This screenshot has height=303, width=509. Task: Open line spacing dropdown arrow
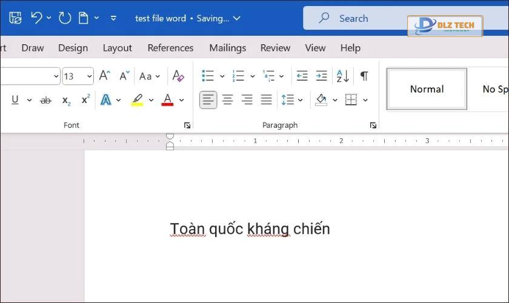[301, 100]
